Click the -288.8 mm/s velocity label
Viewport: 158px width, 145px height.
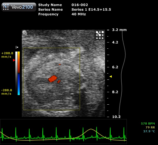(6, 92)
